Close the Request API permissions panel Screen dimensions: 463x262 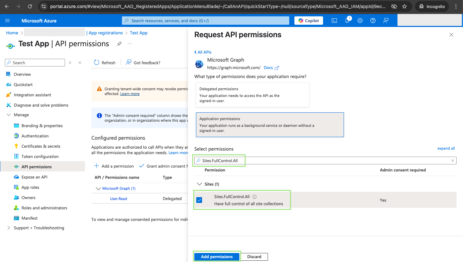(x=451, y=35)
